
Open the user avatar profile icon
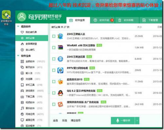(22, 17)
